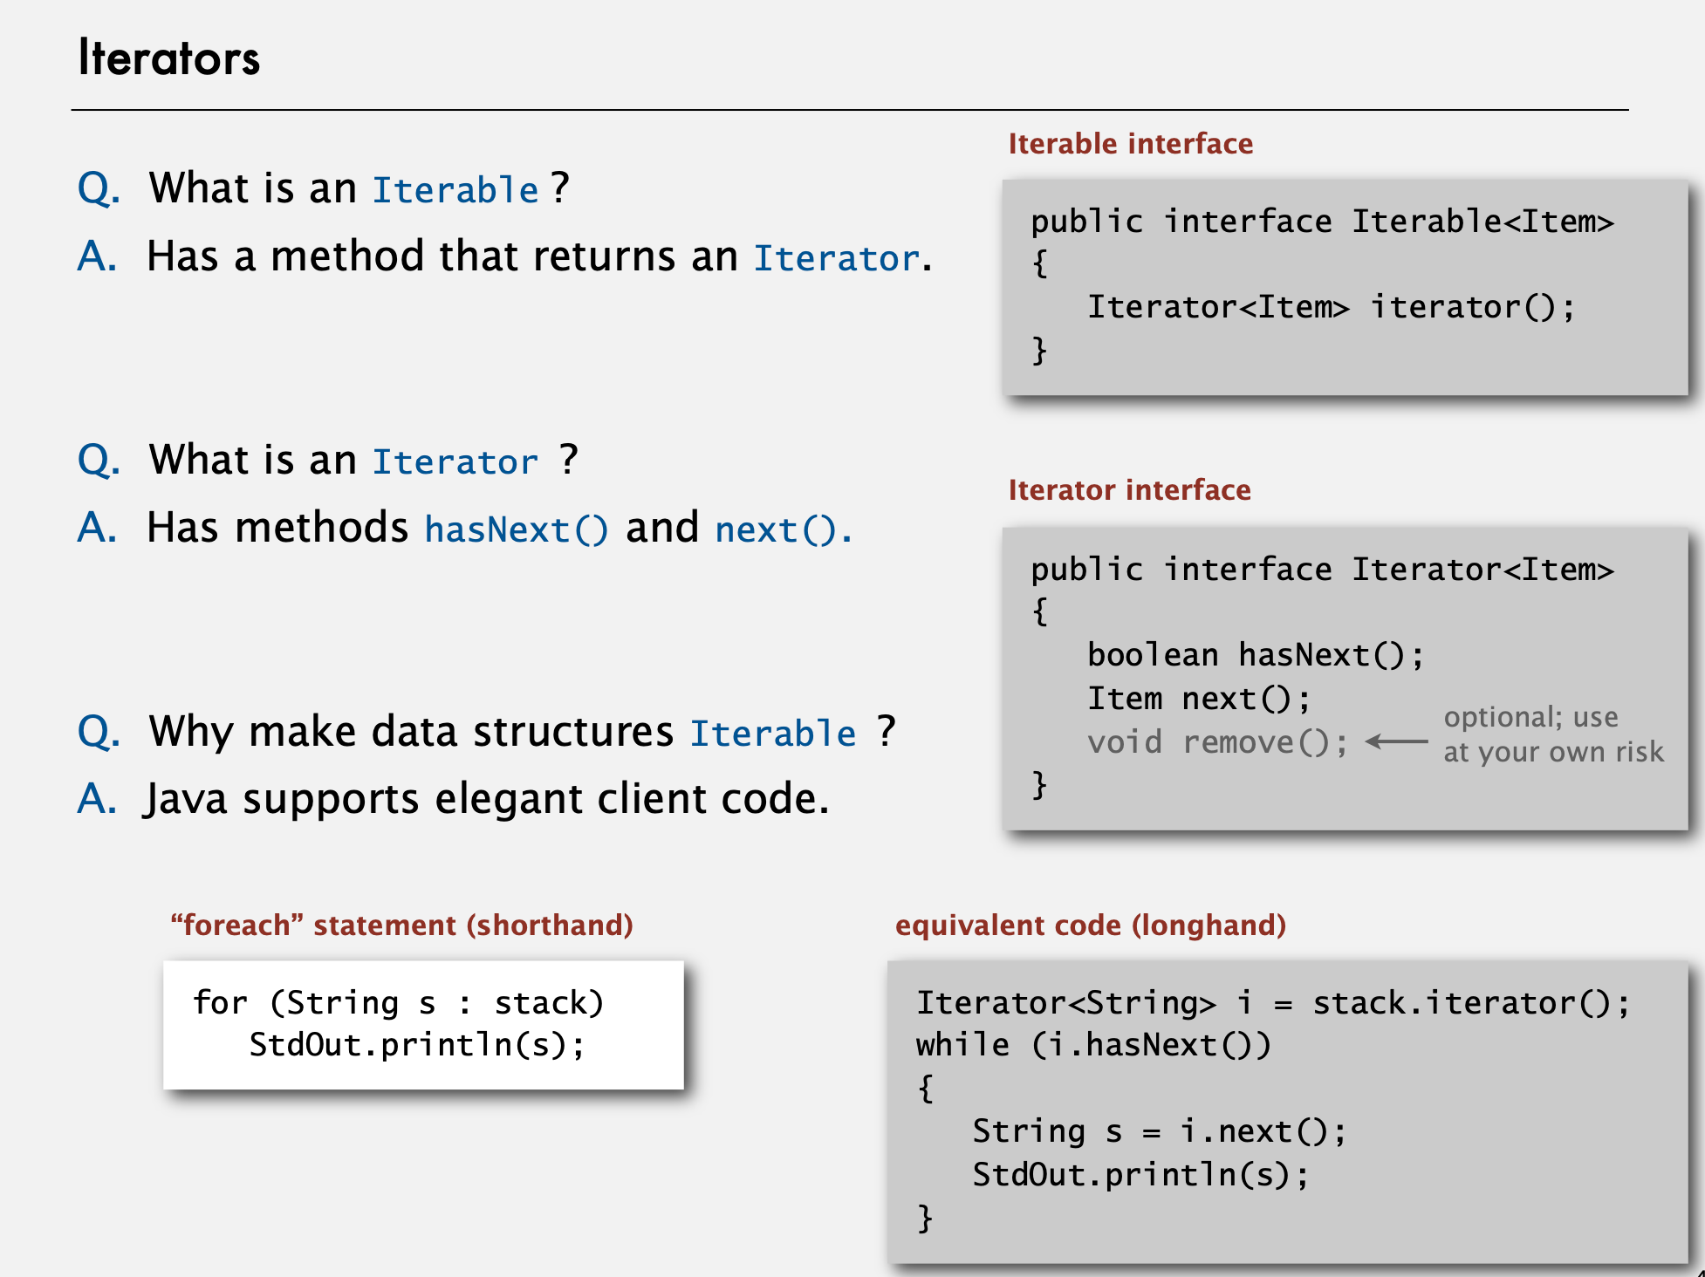This screenshot has height=1277, width=1705.
Task: Click 'public interface Iterator<Item>' declaration line
Action: pyautogui.click(x=1321, y=570)
